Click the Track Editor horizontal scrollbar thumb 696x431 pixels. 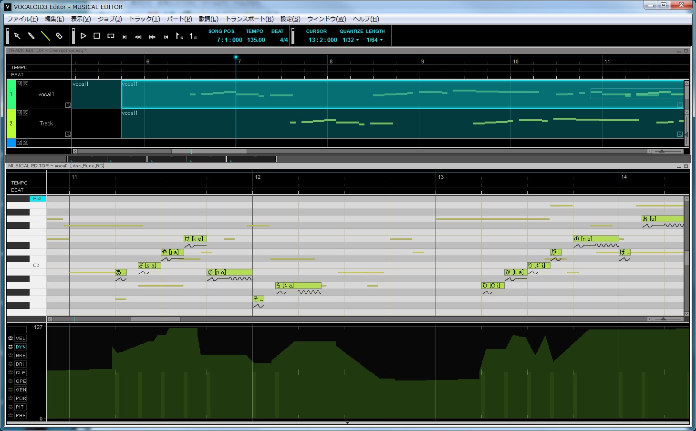pyautogui.click(x=209, y=151)
